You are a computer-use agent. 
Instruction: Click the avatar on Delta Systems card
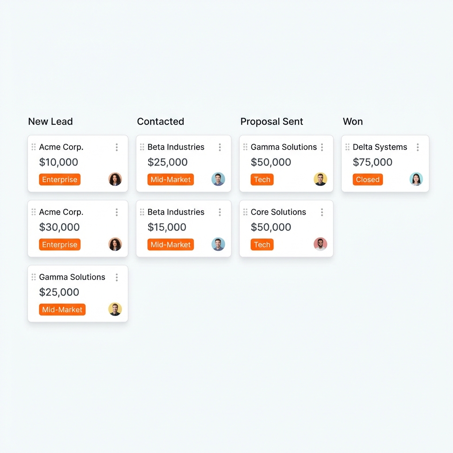pos(416,179)
